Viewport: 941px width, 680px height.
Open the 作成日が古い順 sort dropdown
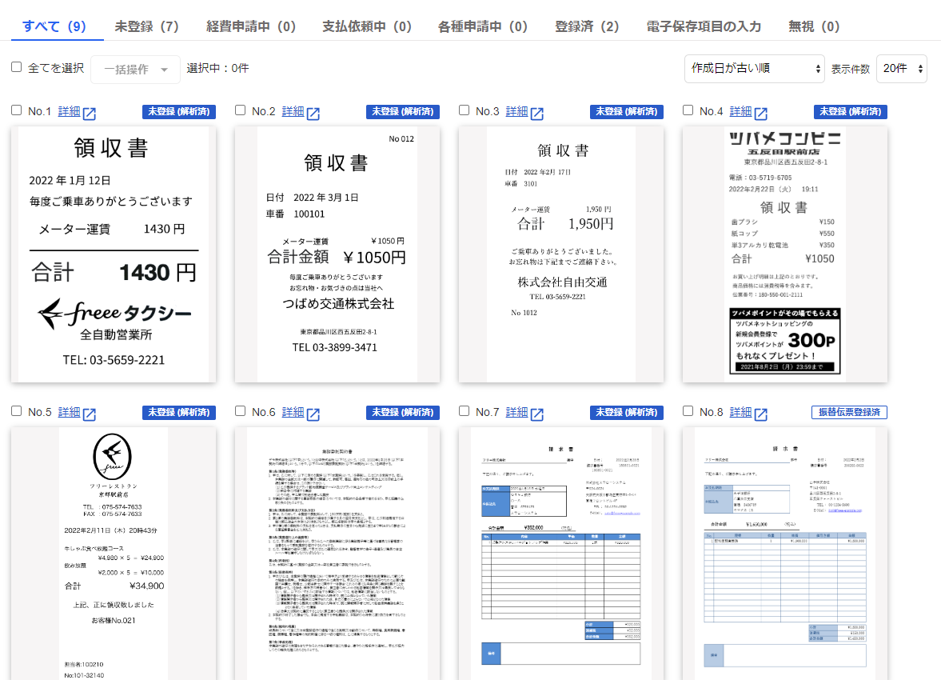click(x=755, y=69)
